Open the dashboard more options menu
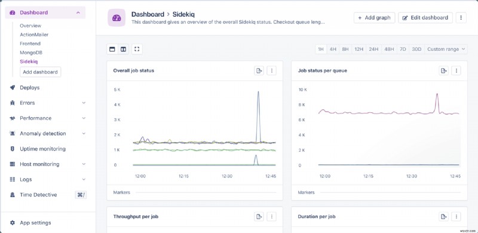The image size is (478, 233). (x=461, y=18)
